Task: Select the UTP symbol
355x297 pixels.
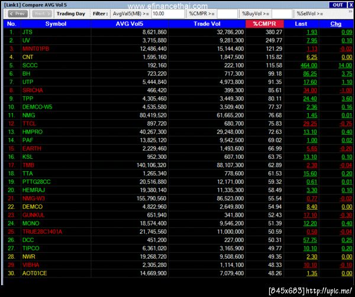Action: coord(28,82)
